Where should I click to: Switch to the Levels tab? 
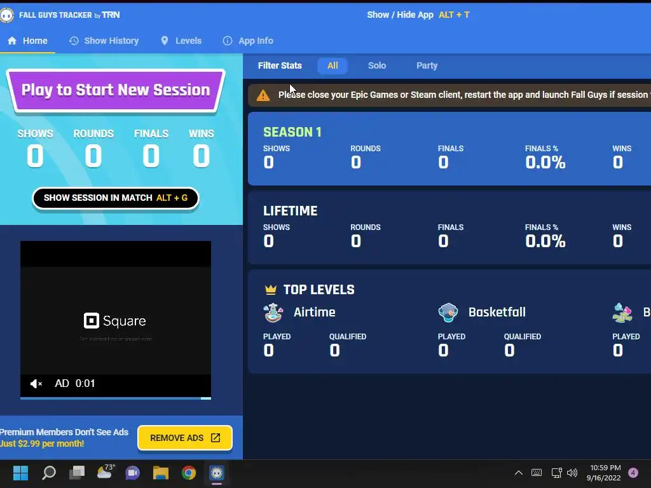181,41
